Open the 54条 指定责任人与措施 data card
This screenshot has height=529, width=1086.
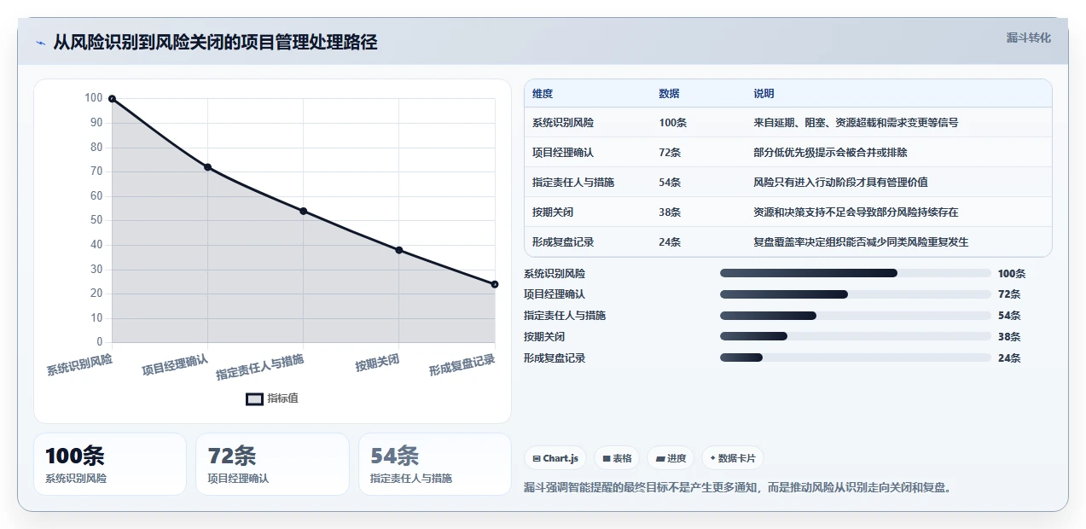tap(435, 464)
